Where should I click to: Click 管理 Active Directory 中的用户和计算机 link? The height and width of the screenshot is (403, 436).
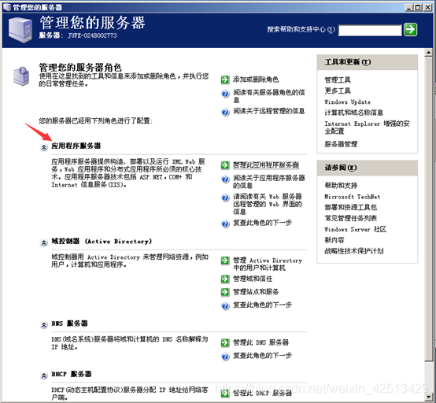click(x=268, y=264)
